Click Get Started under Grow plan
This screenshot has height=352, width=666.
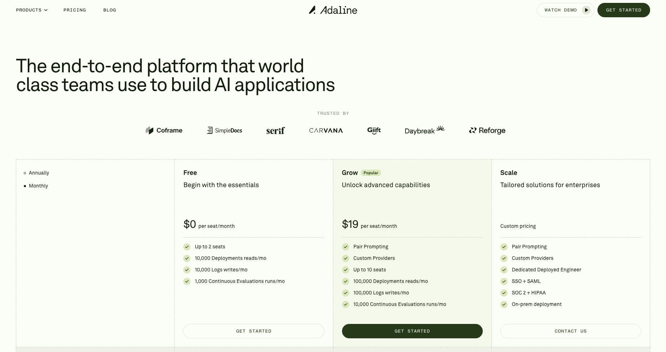pos(412,331)
